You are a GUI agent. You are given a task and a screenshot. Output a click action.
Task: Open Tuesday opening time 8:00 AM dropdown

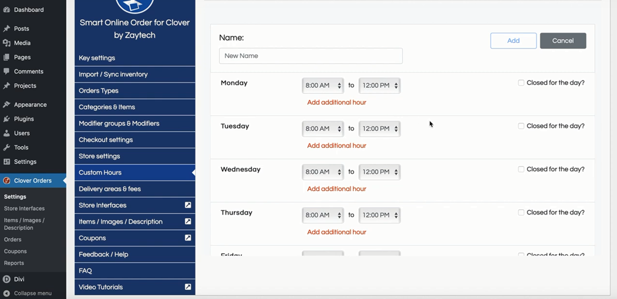click(x=323, y=129)
